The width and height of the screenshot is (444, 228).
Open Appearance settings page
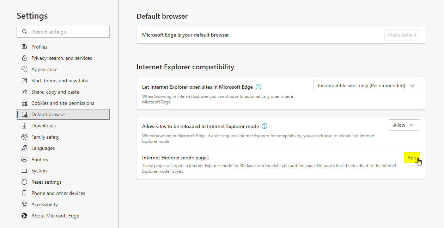pos(63,69)
